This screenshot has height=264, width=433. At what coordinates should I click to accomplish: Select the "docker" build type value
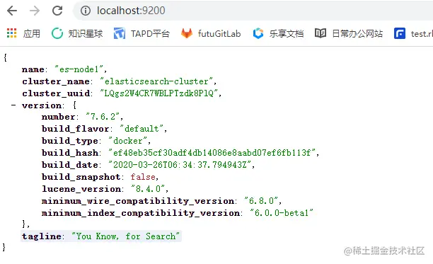point(128,141)
